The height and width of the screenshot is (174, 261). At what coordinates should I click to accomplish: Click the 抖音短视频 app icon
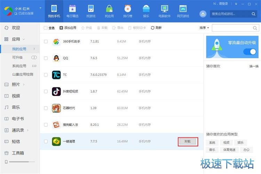point(56,92)
